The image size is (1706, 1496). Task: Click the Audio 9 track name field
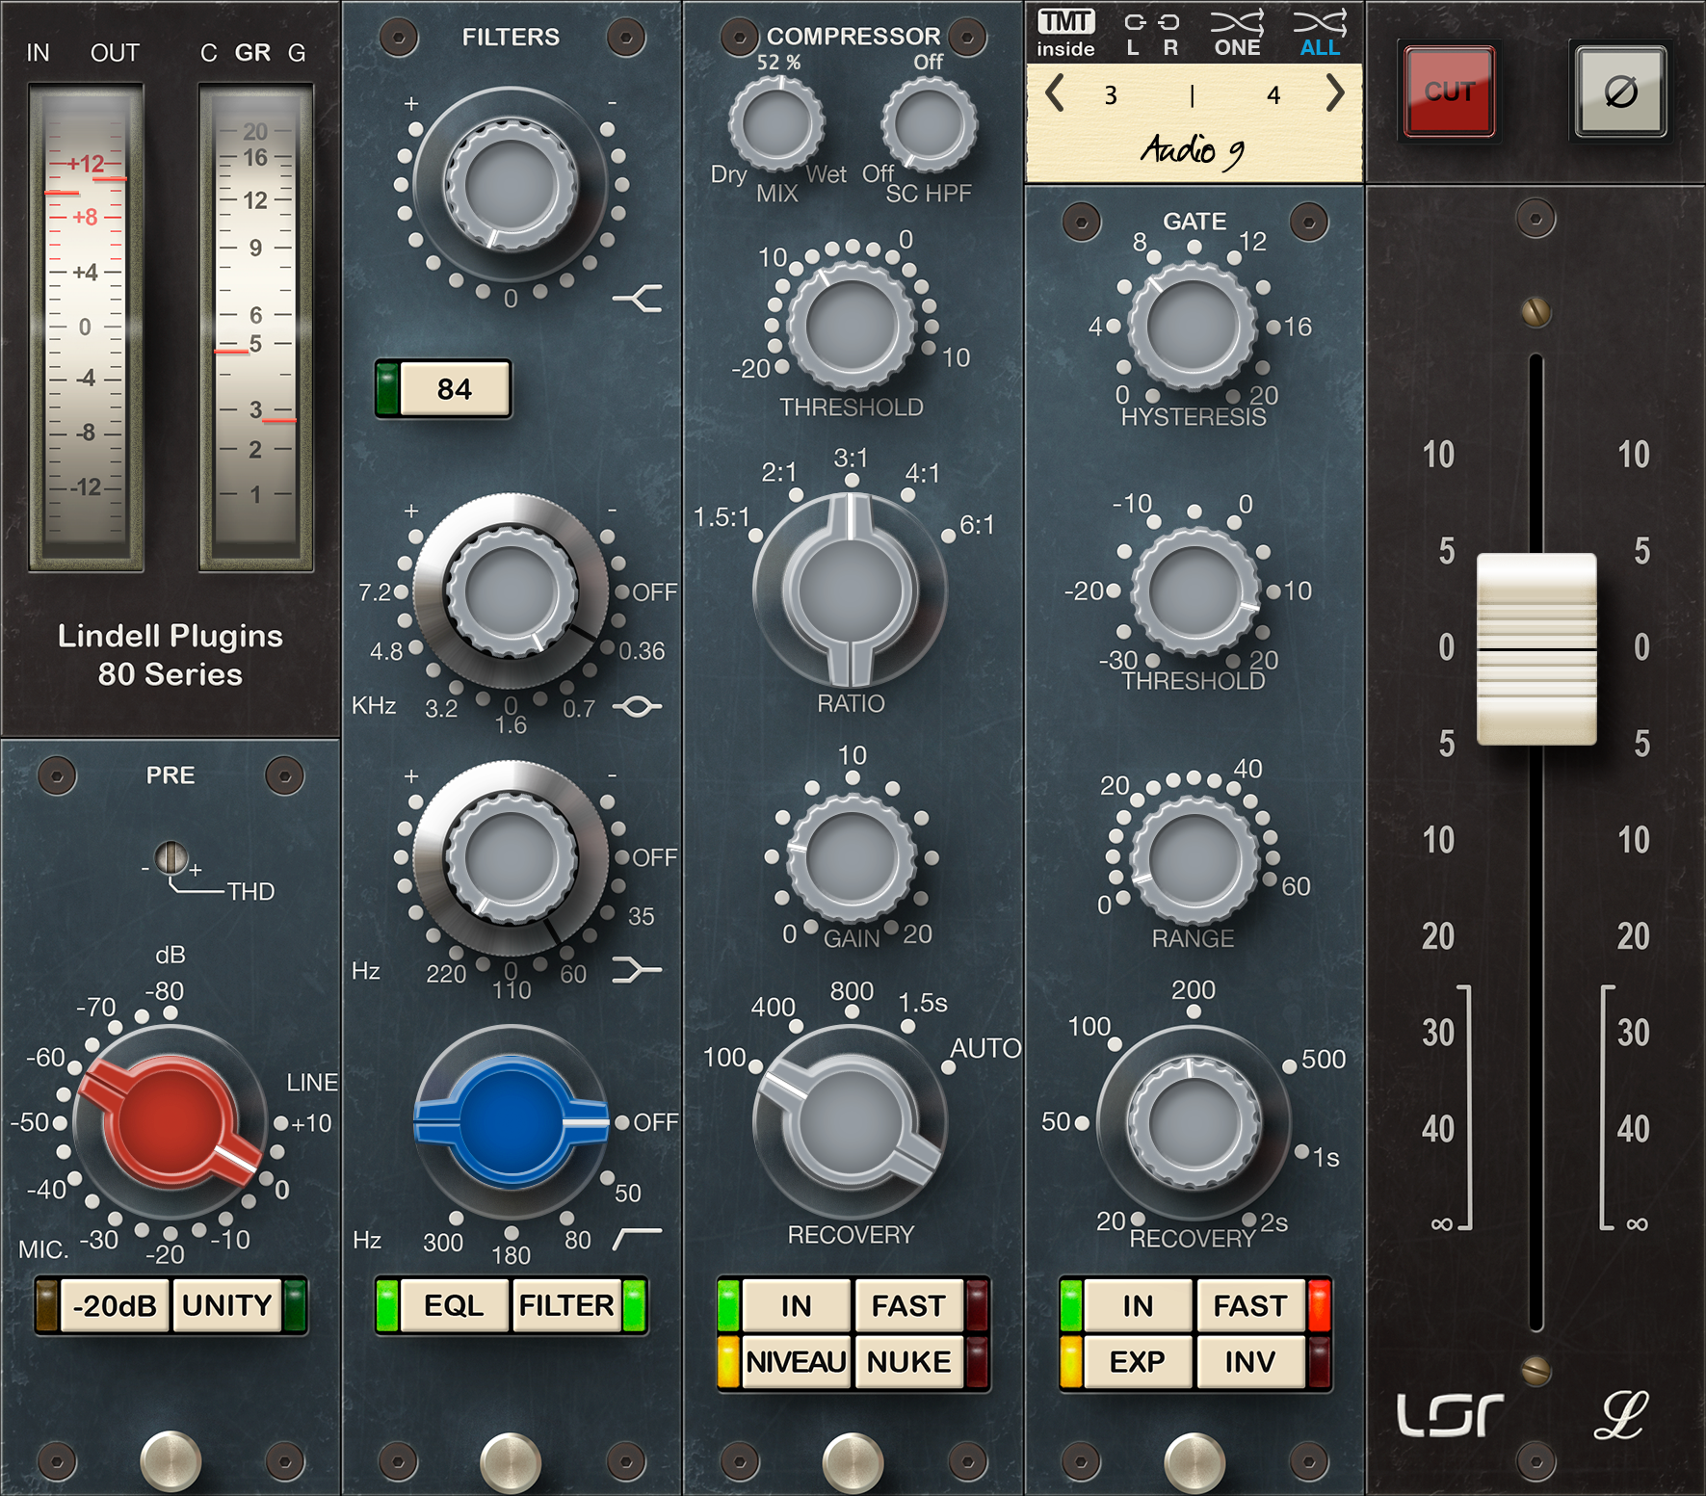(x=1194, y=151)
